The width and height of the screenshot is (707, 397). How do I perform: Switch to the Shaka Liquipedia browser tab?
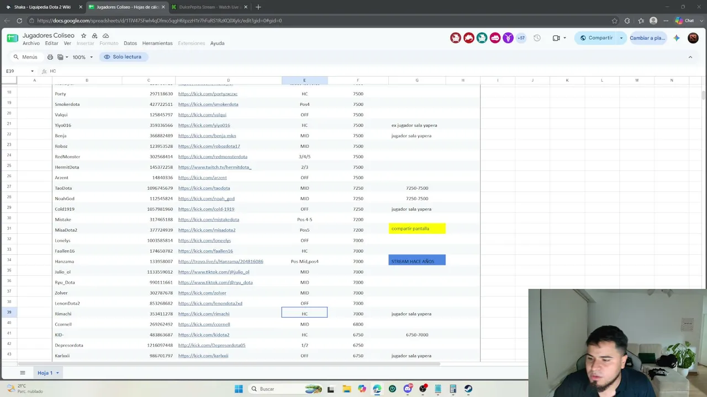tap(43, 7)
